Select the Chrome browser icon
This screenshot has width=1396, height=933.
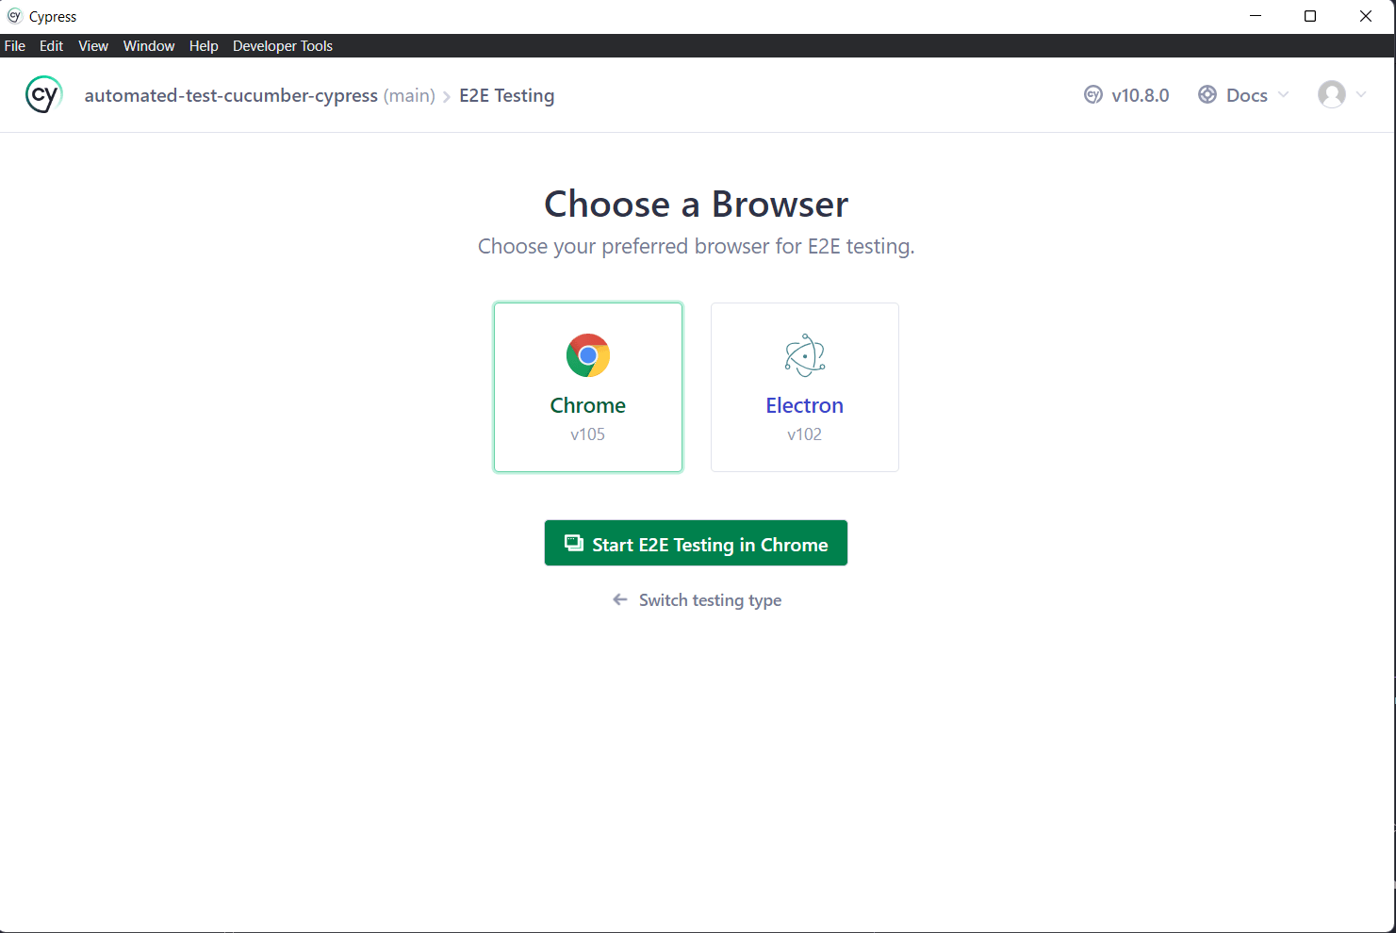[x=587, y=355]
